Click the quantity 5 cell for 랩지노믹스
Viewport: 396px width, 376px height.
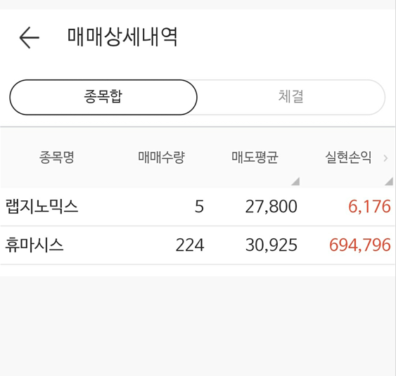(x=199, y=207)
